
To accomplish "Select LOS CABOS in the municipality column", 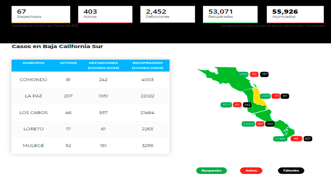I will pyautogui.click(x=34, y=112).
